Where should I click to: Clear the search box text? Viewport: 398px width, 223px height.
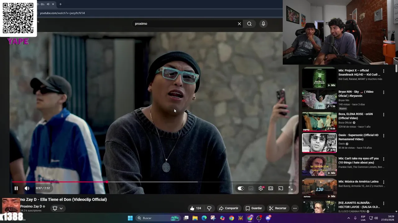coord(239,24)
